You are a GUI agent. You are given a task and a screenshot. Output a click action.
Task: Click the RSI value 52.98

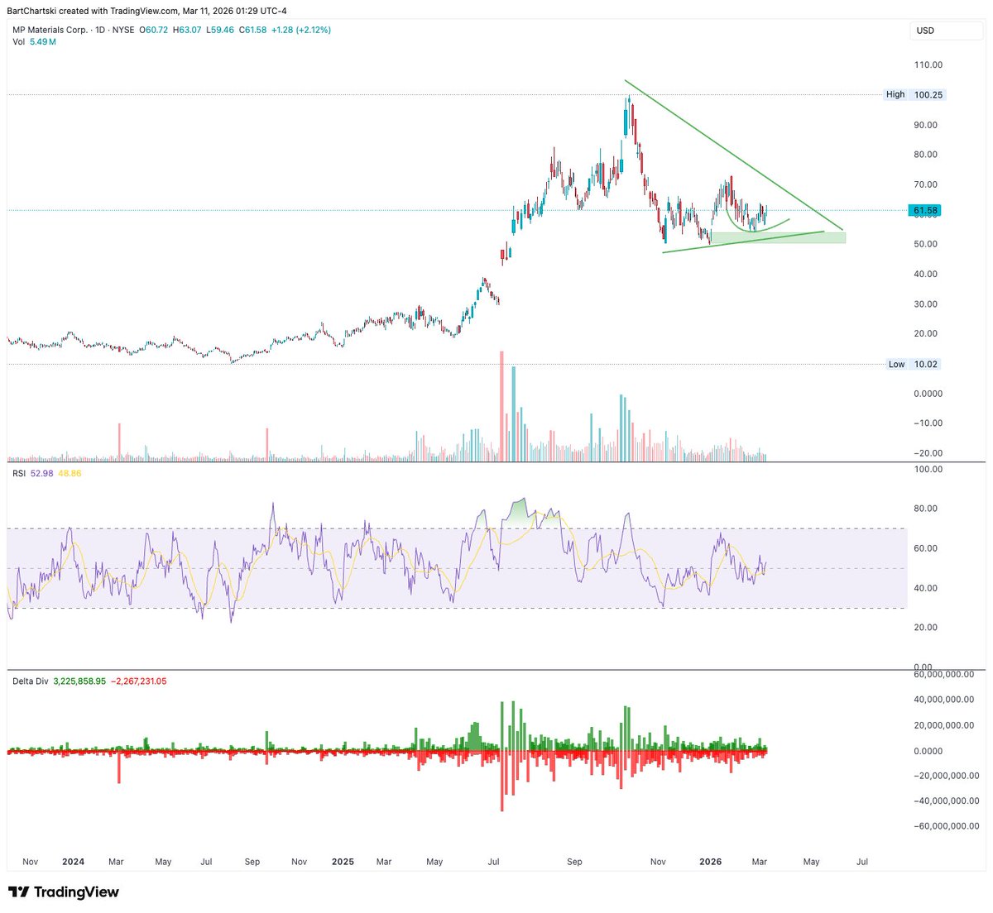(41, 473)
